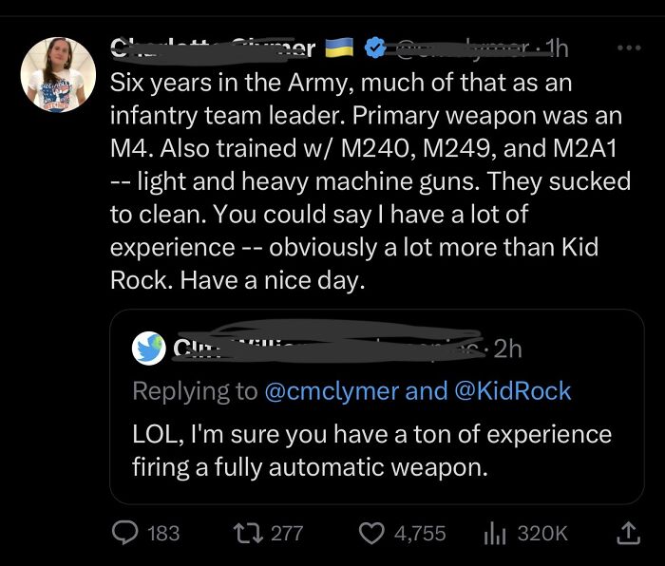Open view analytics bar chart icon
This screenshot has height=566, width=665.
491,534
